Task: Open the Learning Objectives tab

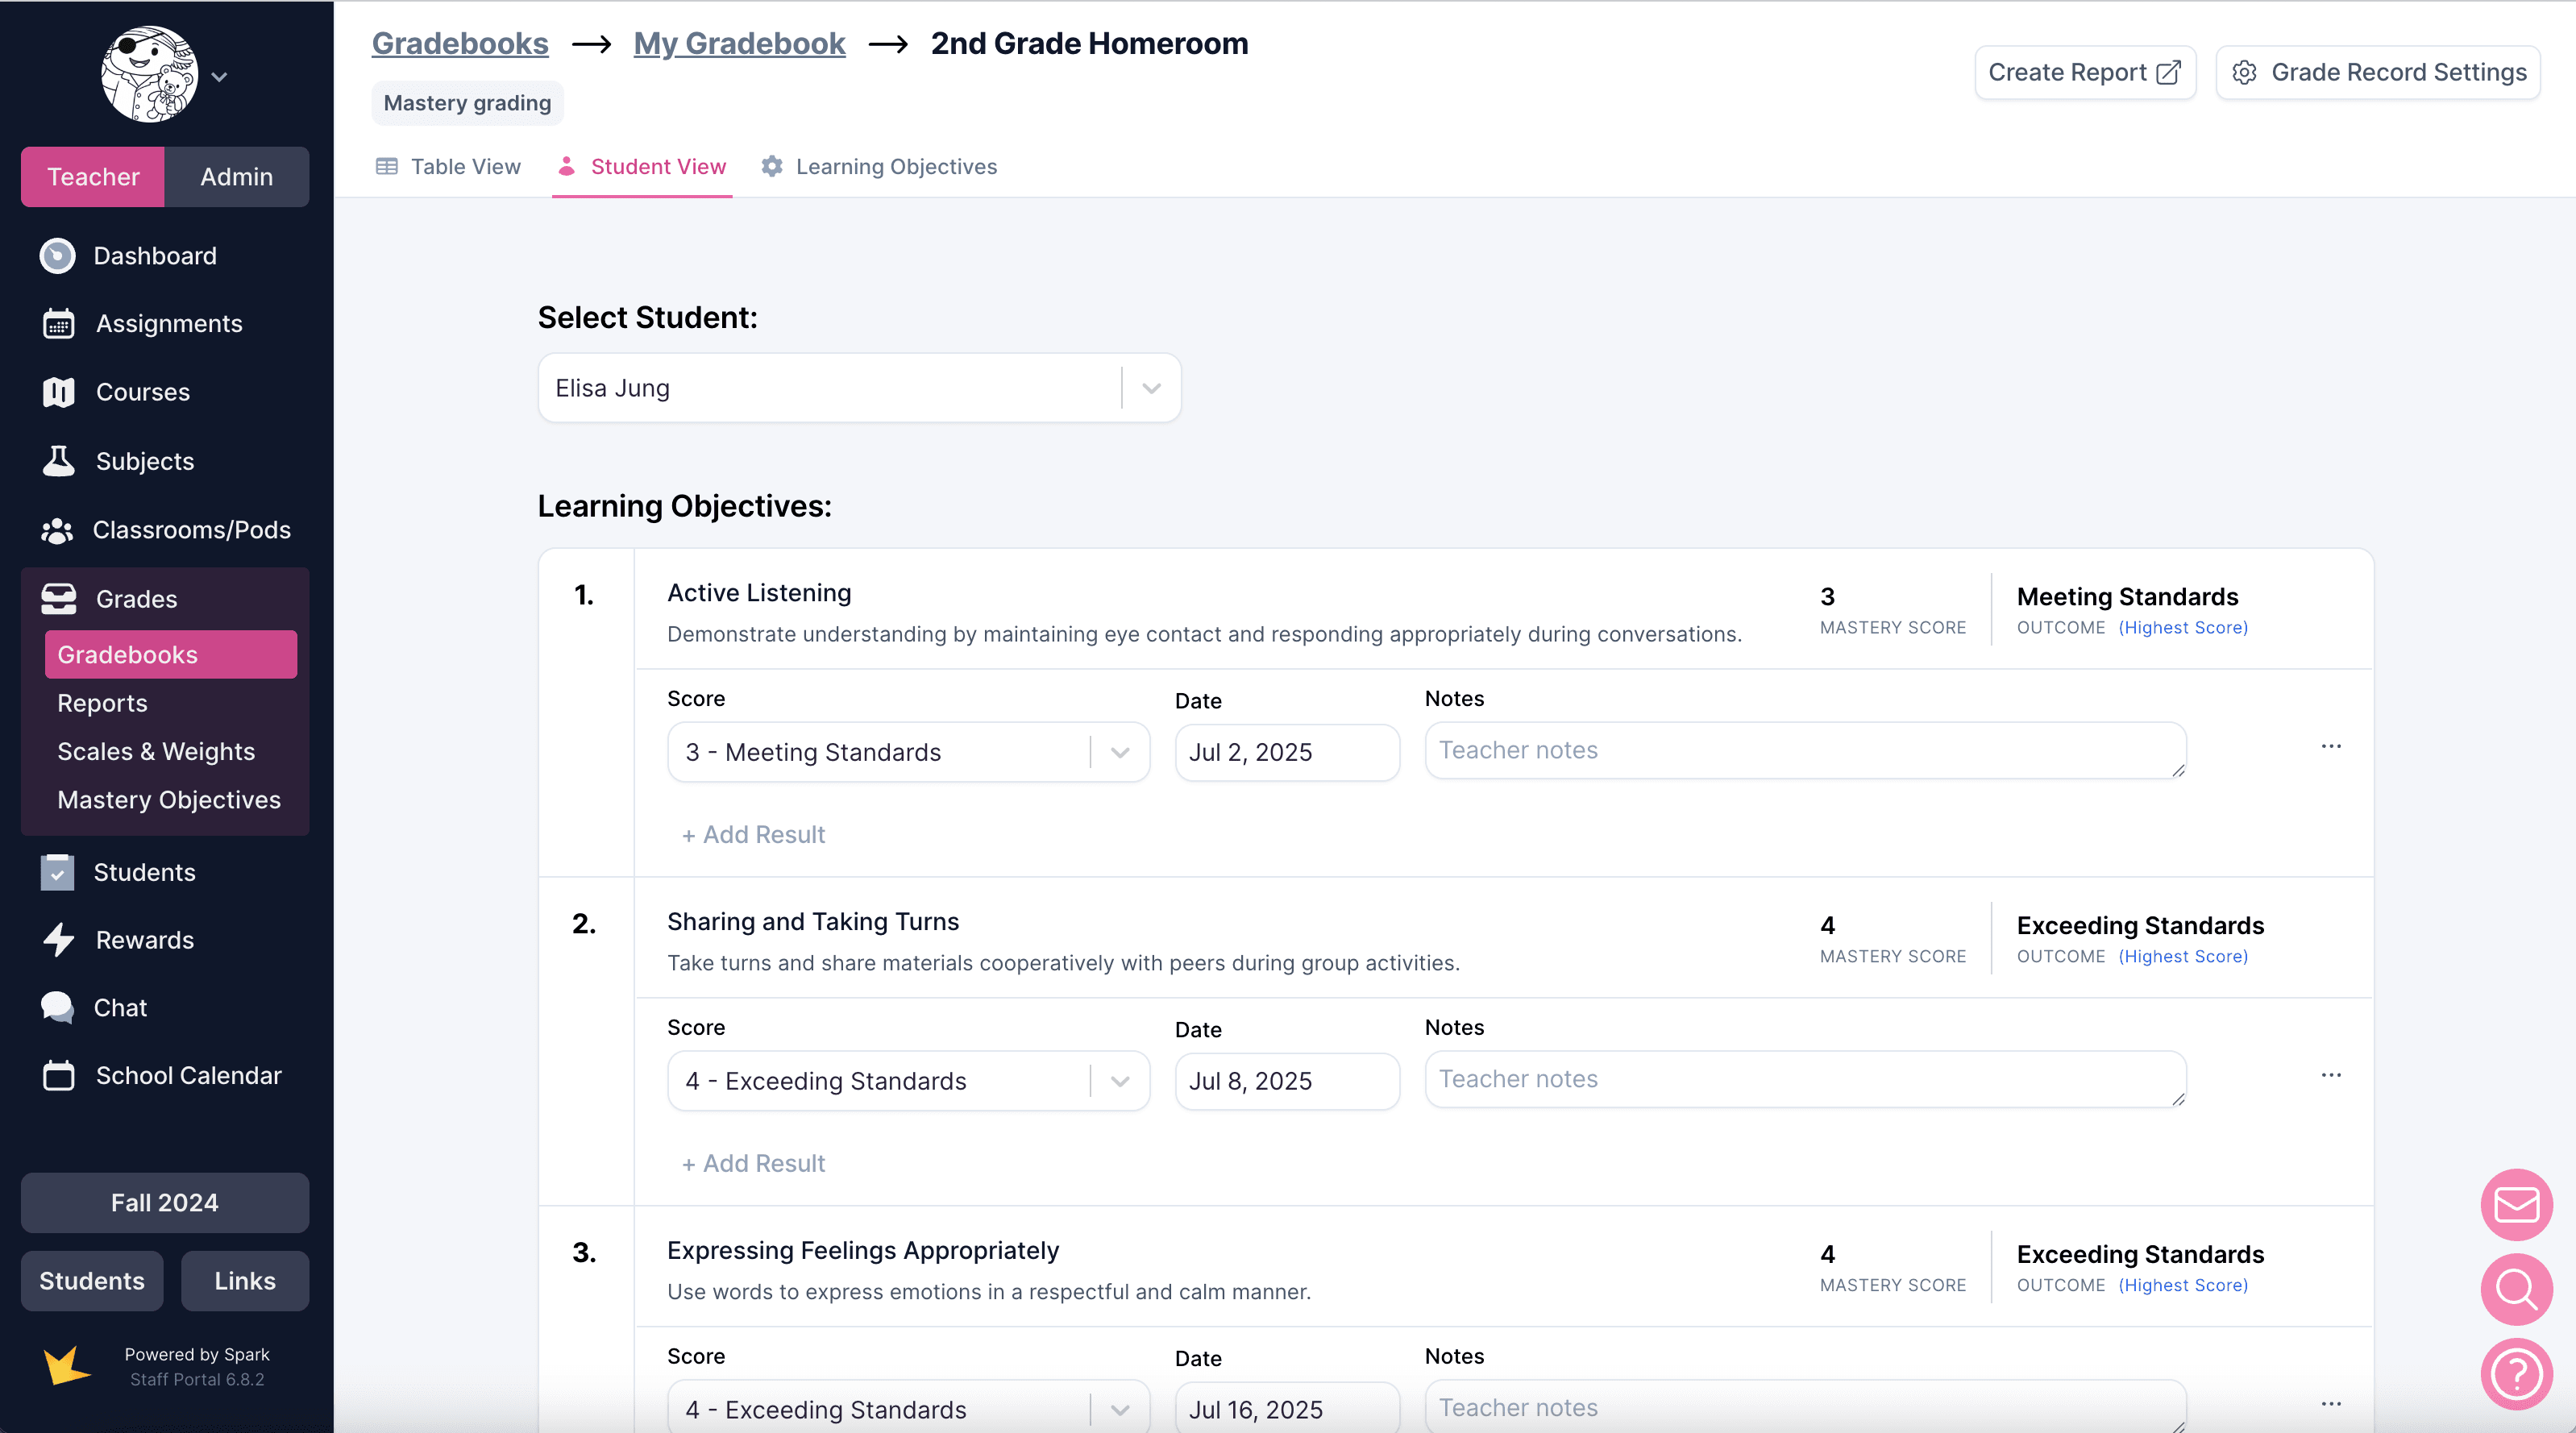Action: click(879, 167)
